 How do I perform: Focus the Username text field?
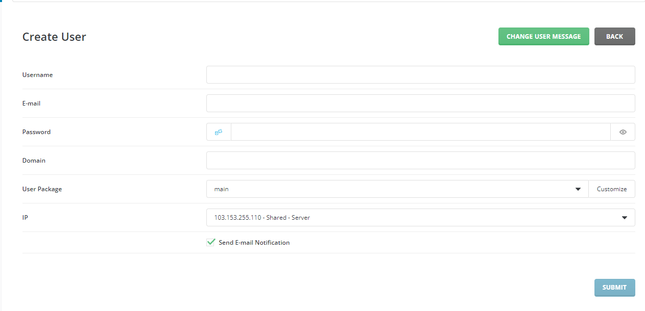420,75
